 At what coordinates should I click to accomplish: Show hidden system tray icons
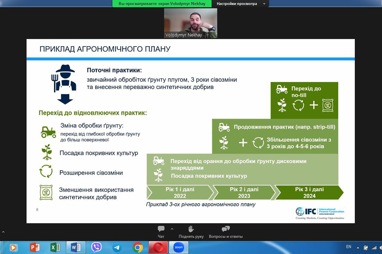pos(358,247)
